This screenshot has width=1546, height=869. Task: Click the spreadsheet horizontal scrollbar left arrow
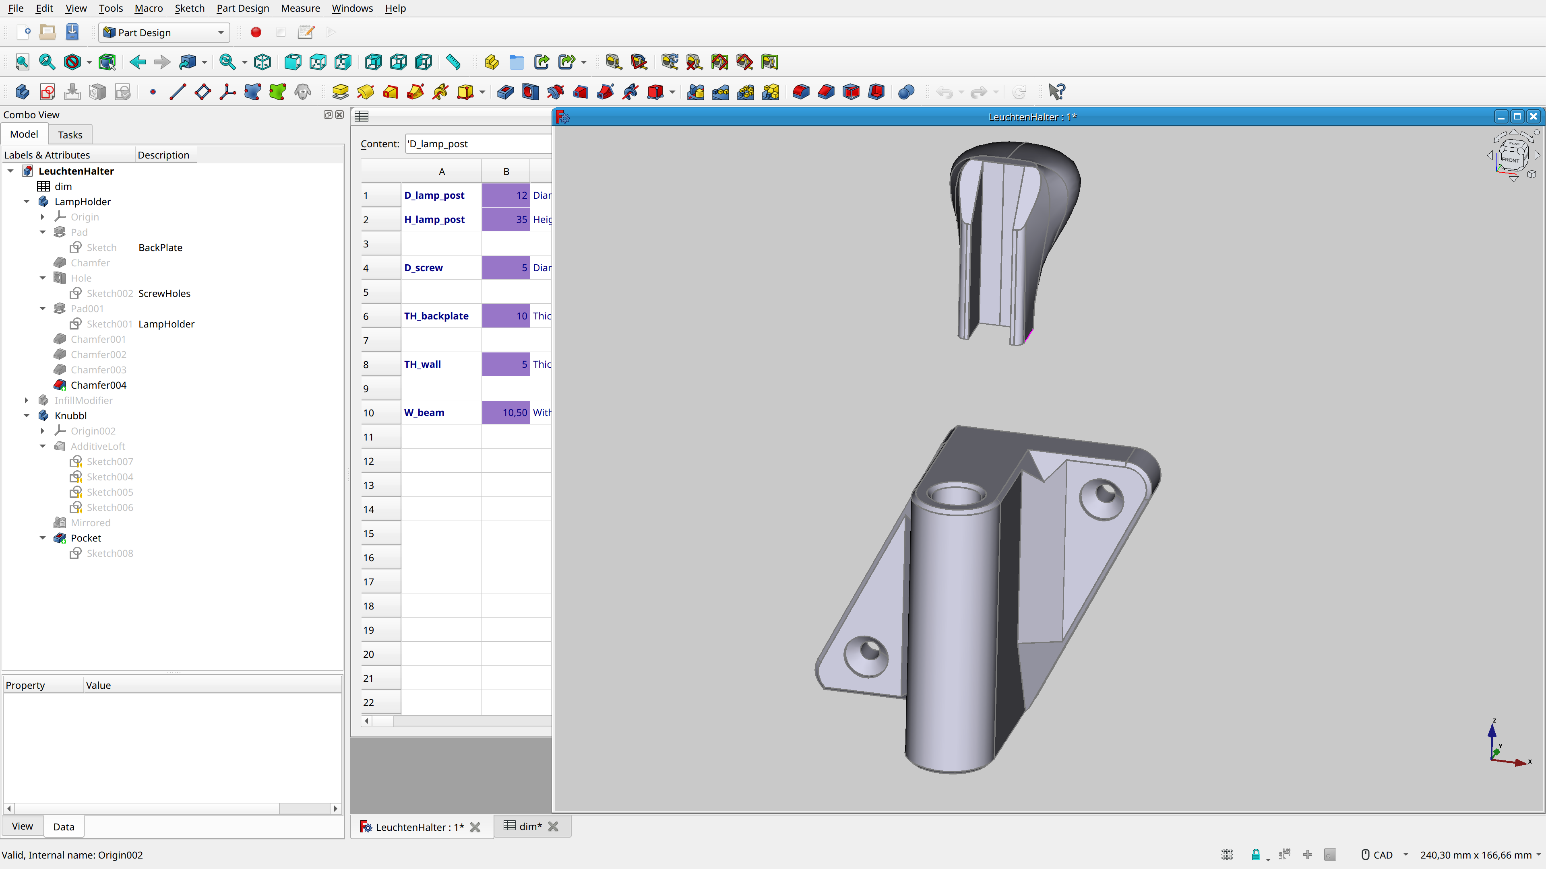(367, 721)
